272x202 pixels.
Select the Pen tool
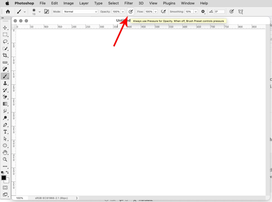pos(5,125)
